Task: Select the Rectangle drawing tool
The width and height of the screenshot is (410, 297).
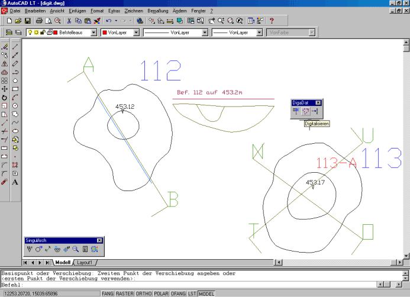Action: coord(15,89)
